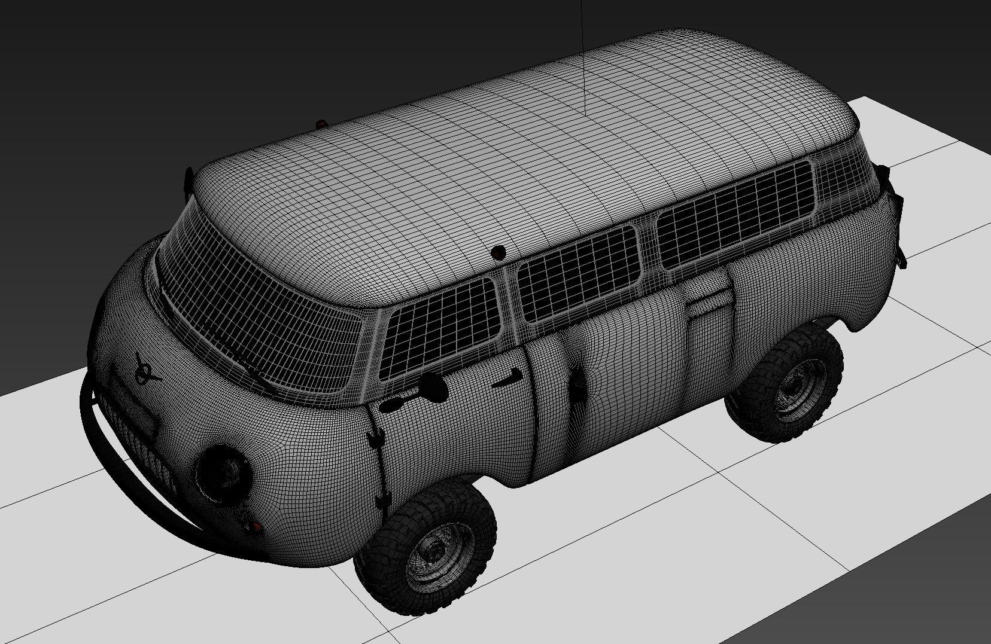Select the rearmost large side window
The image size is (991, 644).
[x=736, y=214]
